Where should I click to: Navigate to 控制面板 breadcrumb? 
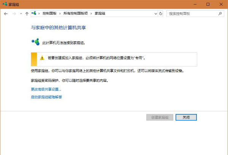tap(50, 13)
